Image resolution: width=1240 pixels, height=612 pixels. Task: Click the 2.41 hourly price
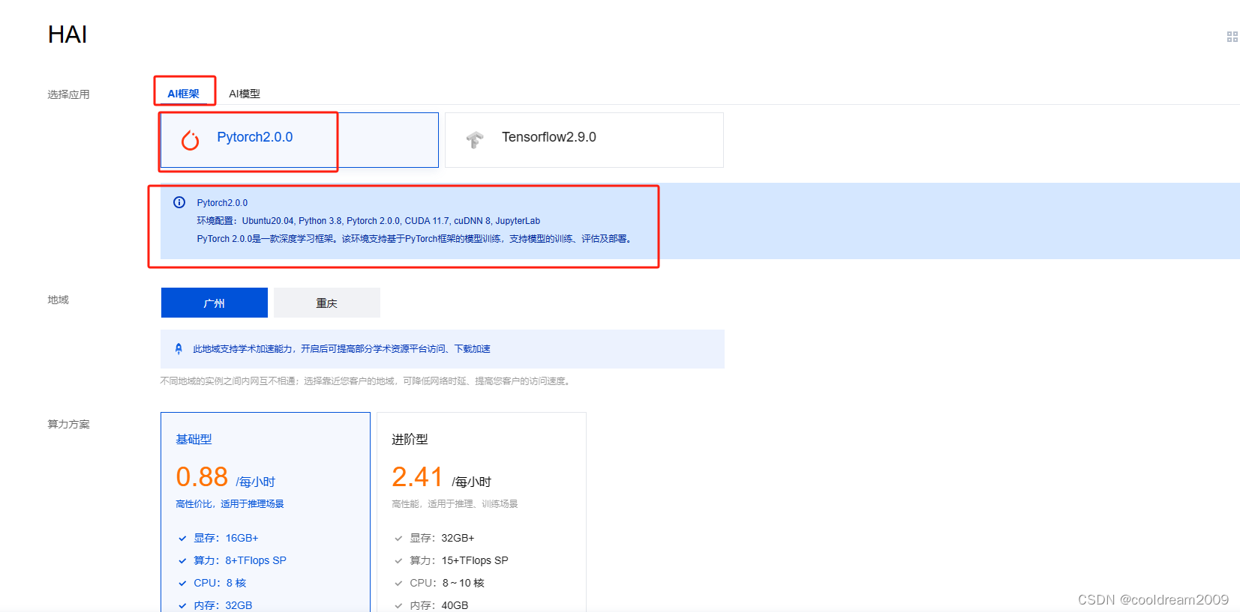[418, 477]
